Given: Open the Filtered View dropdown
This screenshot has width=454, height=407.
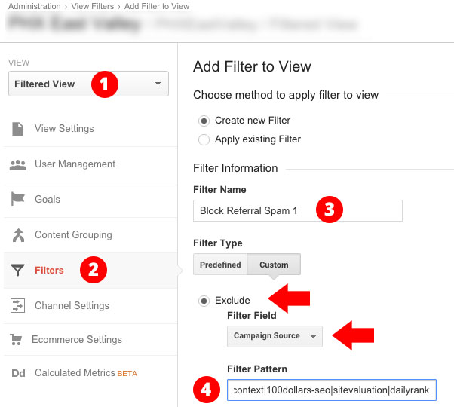Looking at the screenshot, I should [88, 84].
